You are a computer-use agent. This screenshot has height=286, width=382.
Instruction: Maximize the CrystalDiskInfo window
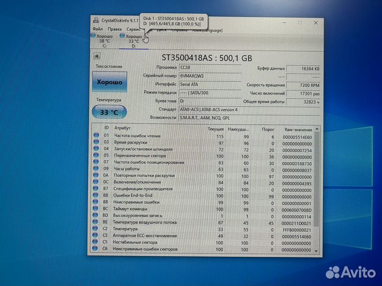[x=300, y=23]
